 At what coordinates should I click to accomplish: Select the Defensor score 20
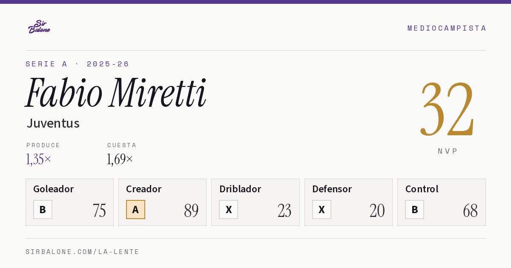(377, 211)
